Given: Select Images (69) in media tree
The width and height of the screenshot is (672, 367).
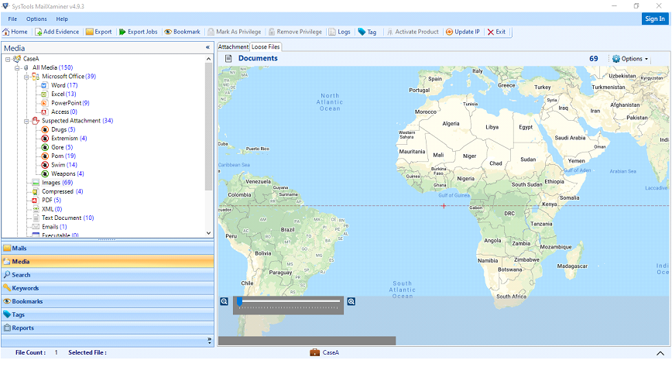Looking at the screenshot, I should 53,183.
